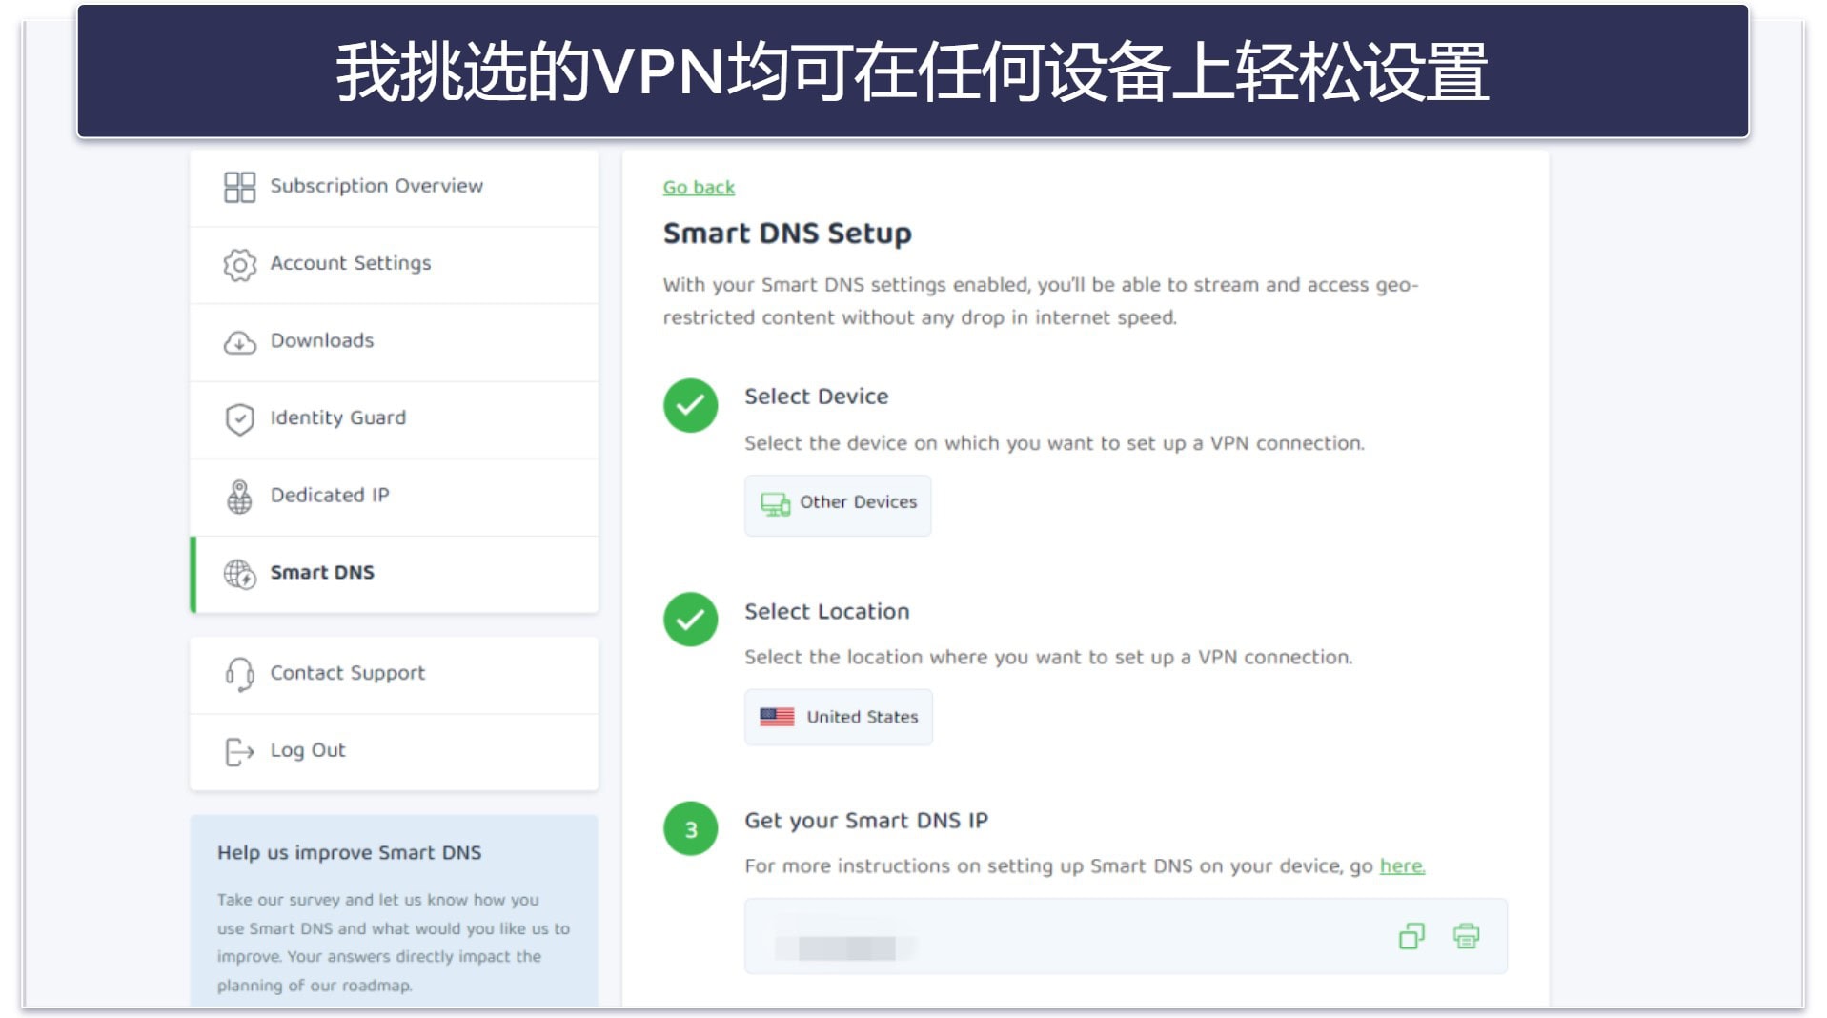Image resolution: width=1827 pixels, height=1018 pixels.
Task: Select Dedicated IP in the sidebar
Action: [x=394, y=497]
